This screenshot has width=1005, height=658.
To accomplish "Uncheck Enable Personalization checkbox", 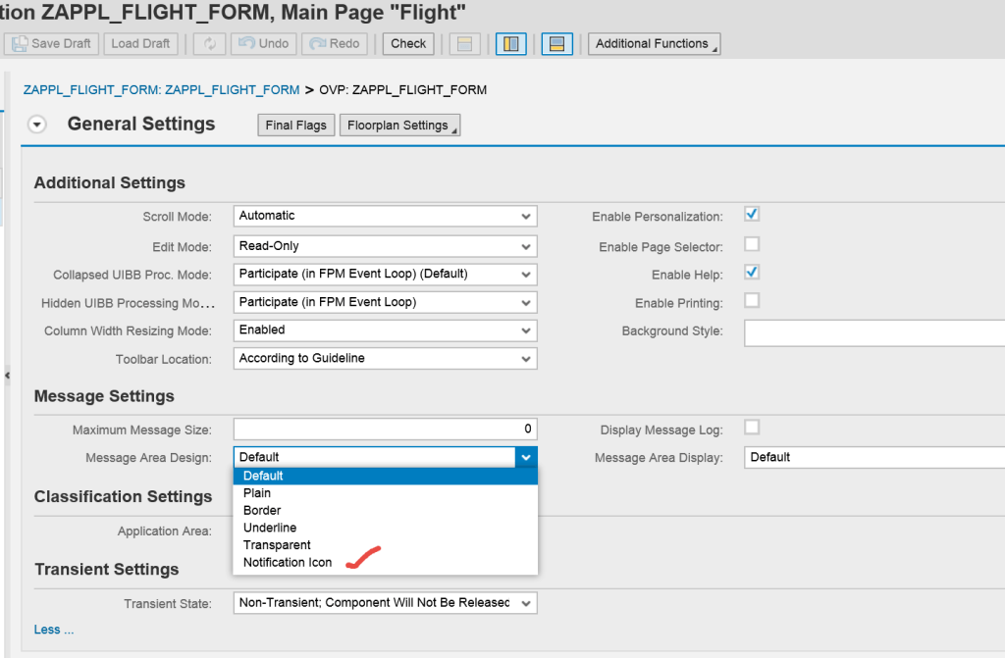I will (752, 214).
